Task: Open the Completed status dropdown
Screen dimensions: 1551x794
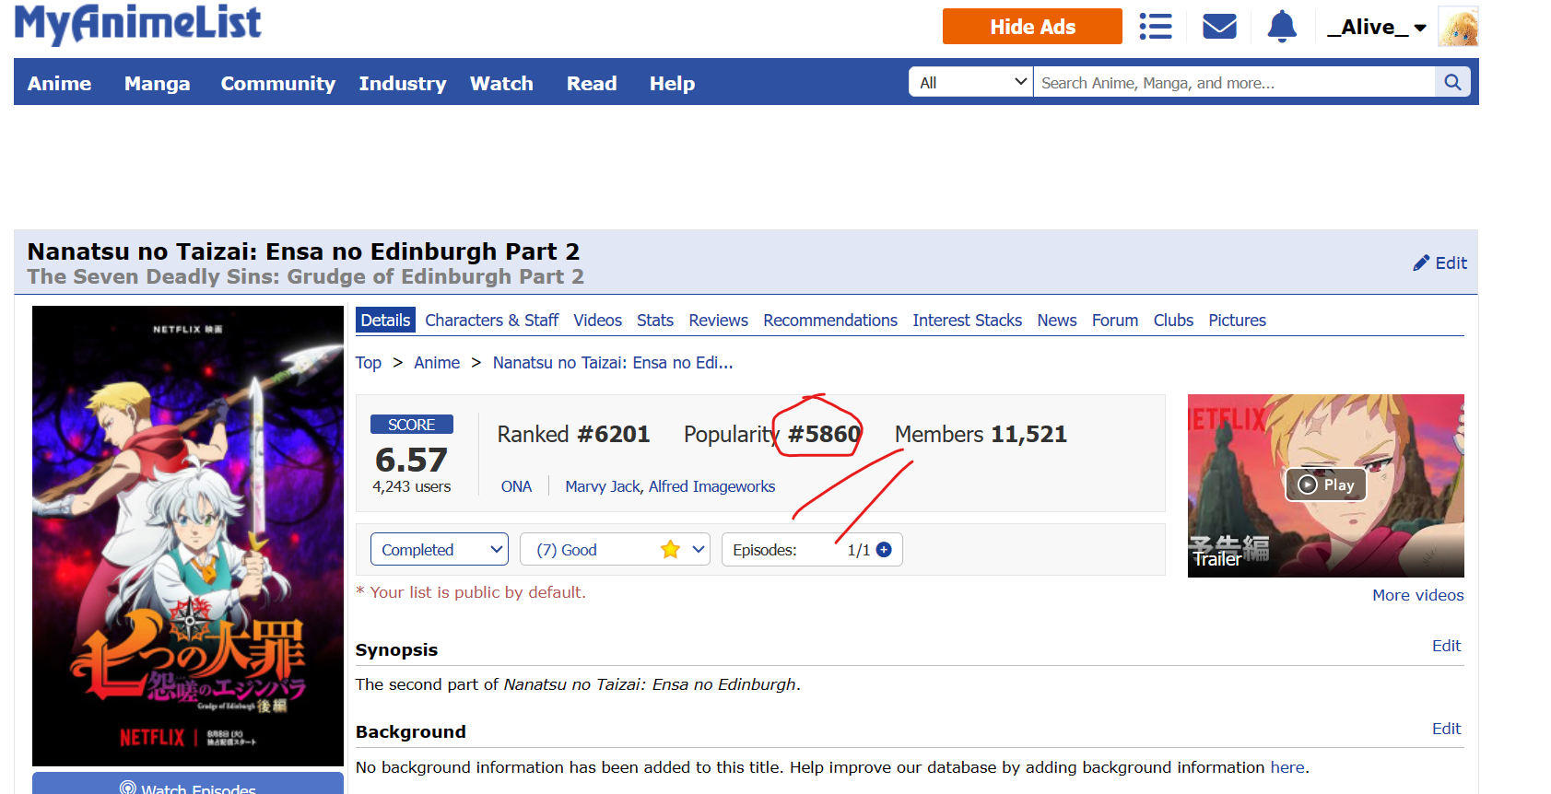Action: coord(439,550)
